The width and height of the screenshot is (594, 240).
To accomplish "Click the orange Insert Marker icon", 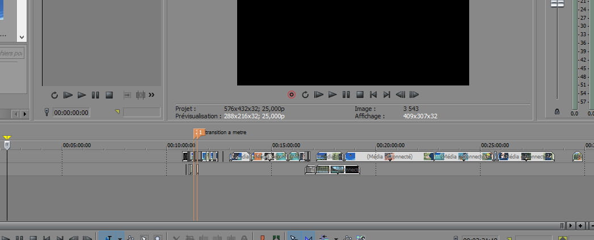I will 262,237.
